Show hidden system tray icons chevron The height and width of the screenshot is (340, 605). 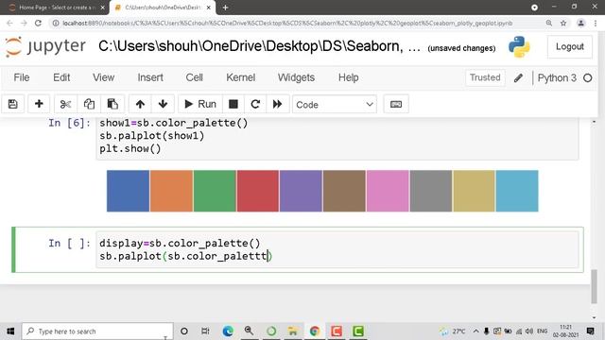[x=476, y=331]
